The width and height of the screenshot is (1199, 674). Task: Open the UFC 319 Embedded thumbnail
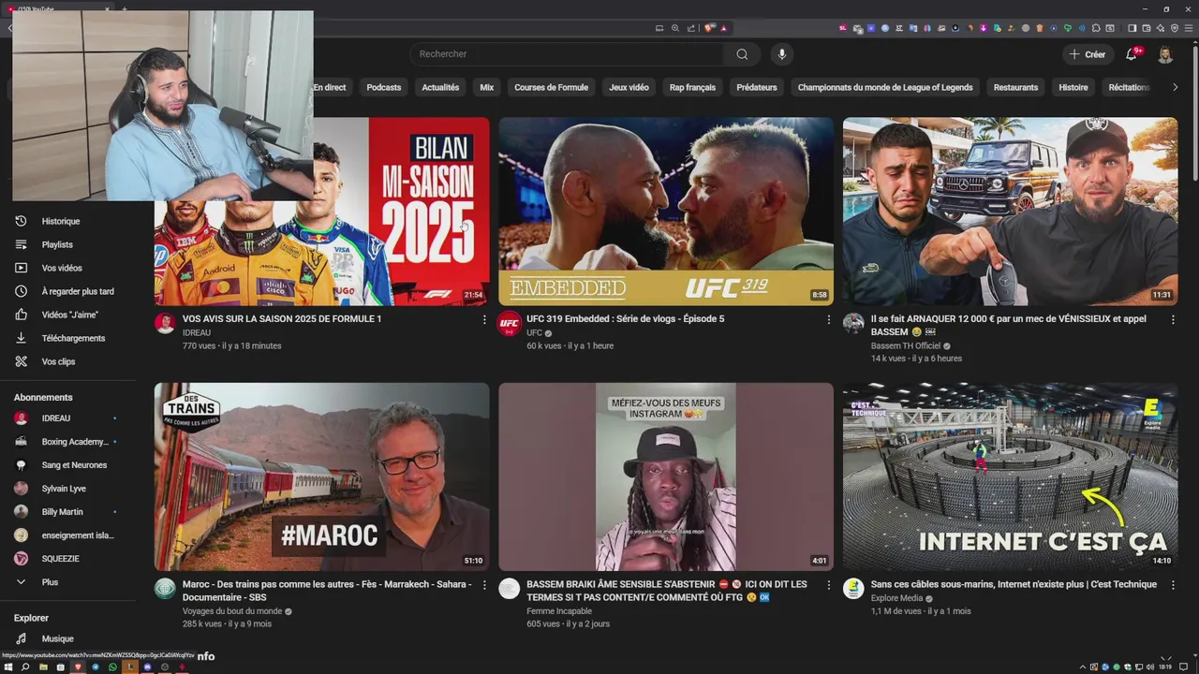pyautogui.click(x=666, y=211)
